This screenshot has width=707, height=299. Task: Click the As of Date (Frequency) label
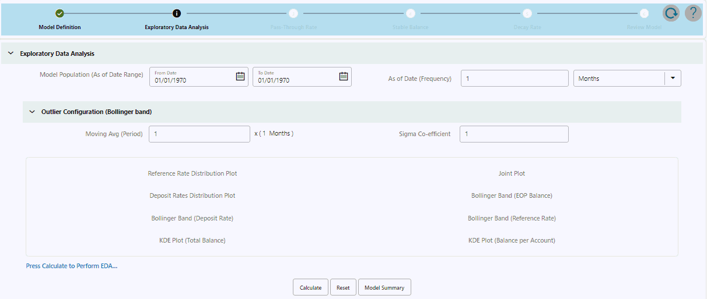[420, 79]
